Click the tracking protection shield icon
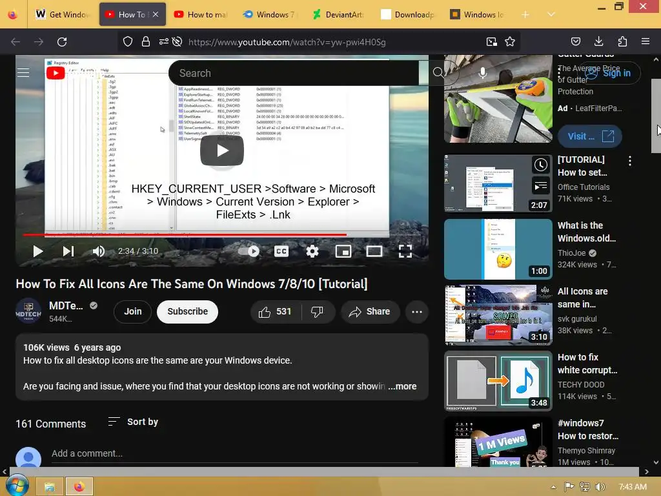 (x=128, y=42)
